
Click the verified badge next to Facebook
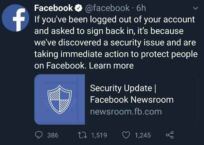(x=78, y=8)
